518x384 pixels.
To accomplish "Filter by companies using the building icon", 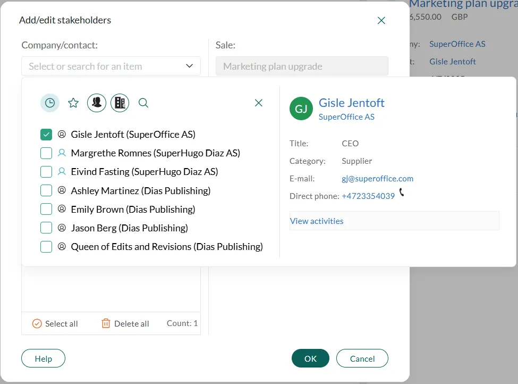I will pyautogui.click(x=120, y=103).
